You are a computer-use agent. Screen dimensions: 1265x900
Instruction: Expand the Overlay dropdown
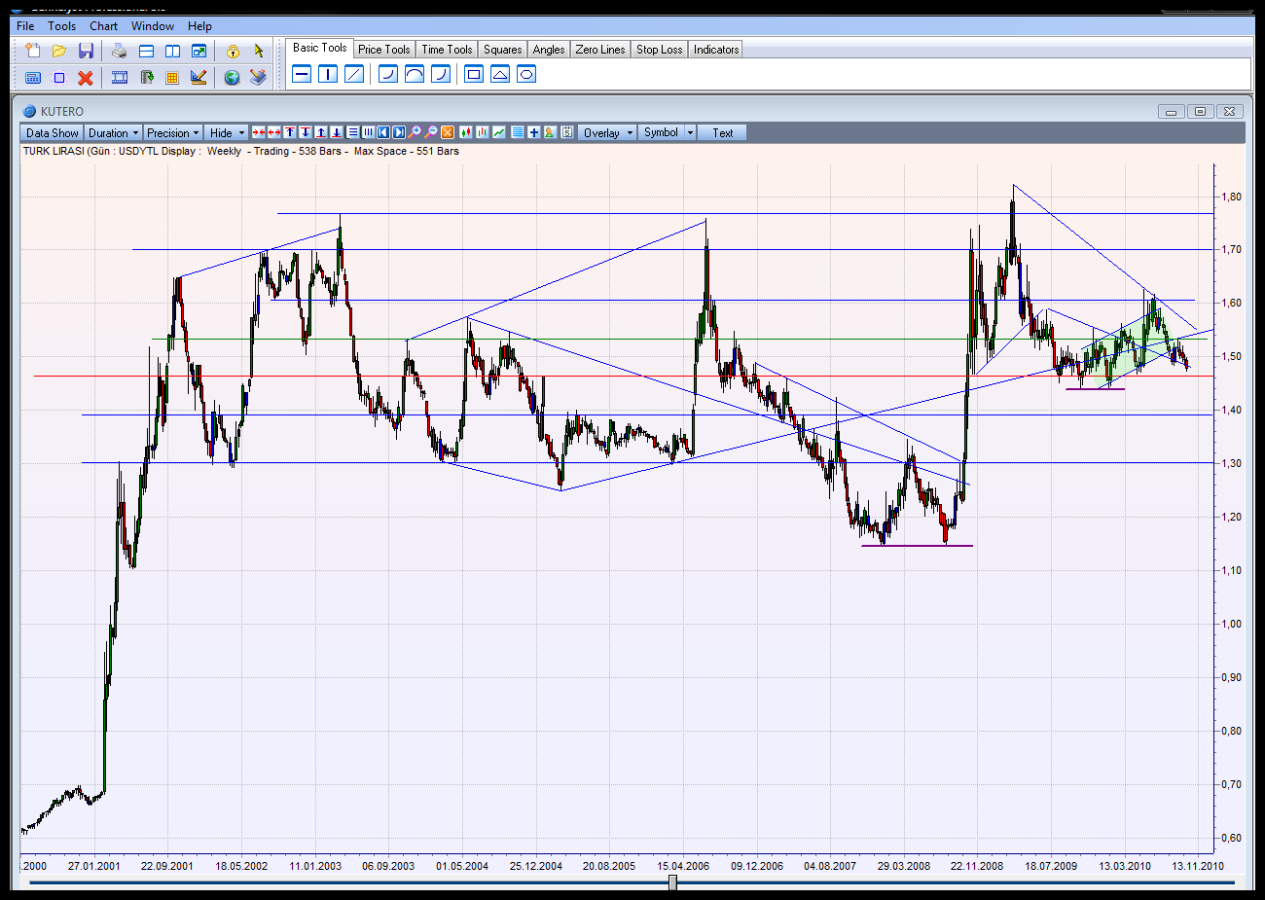608,132
